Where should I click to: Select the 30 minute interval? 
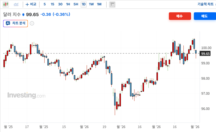coord(60,4)
